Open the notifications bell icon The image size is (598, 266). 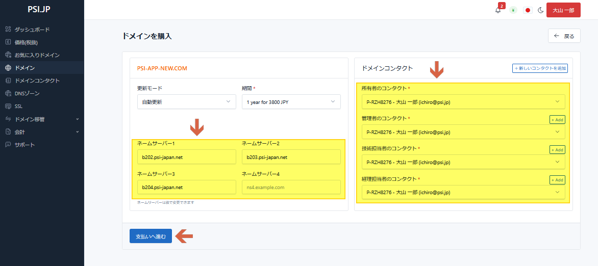point(498,10)
